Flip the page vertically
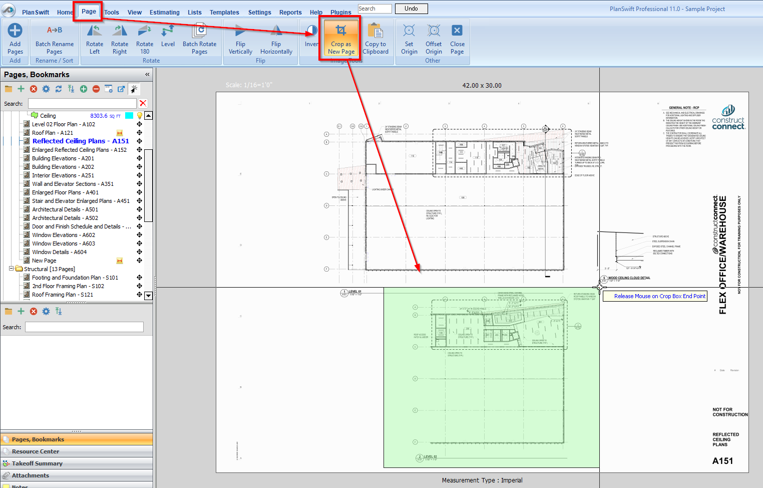The width and height of the screenshot is (763, 488). pyautogui.click(x=240, y=39)
